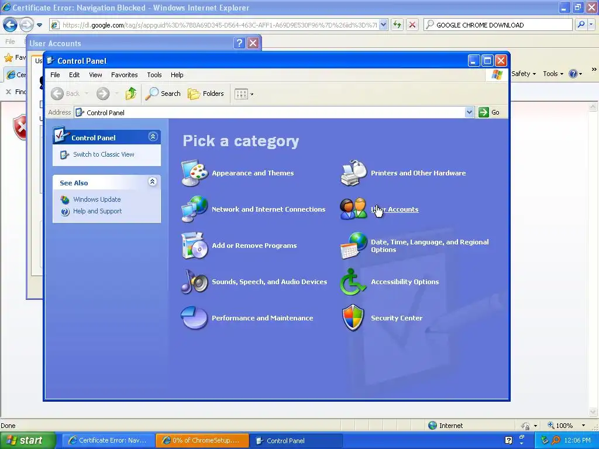The height and width of the screenshot is (449, 599).
Task: Click the Back button in Control Panel
Action: click(x=66, y=94)
